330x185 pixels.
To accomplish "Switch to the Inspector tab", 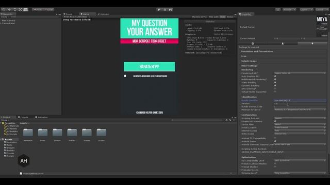I will click(245, 14).
